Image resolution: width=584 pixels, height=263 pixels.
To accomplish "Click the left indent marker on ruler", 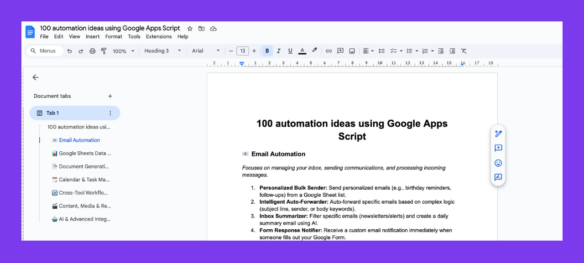I will [x=242, y=63].
